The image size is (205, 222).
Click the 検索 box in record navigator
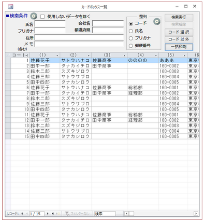(105, 214)
